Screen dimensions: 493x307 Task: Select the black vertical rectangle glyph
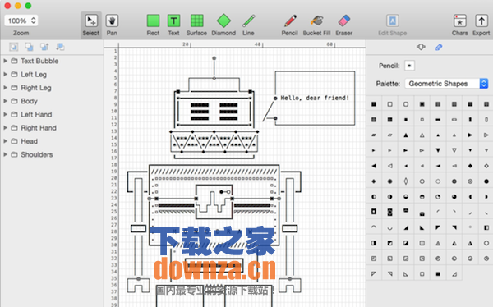click(470, 120)
